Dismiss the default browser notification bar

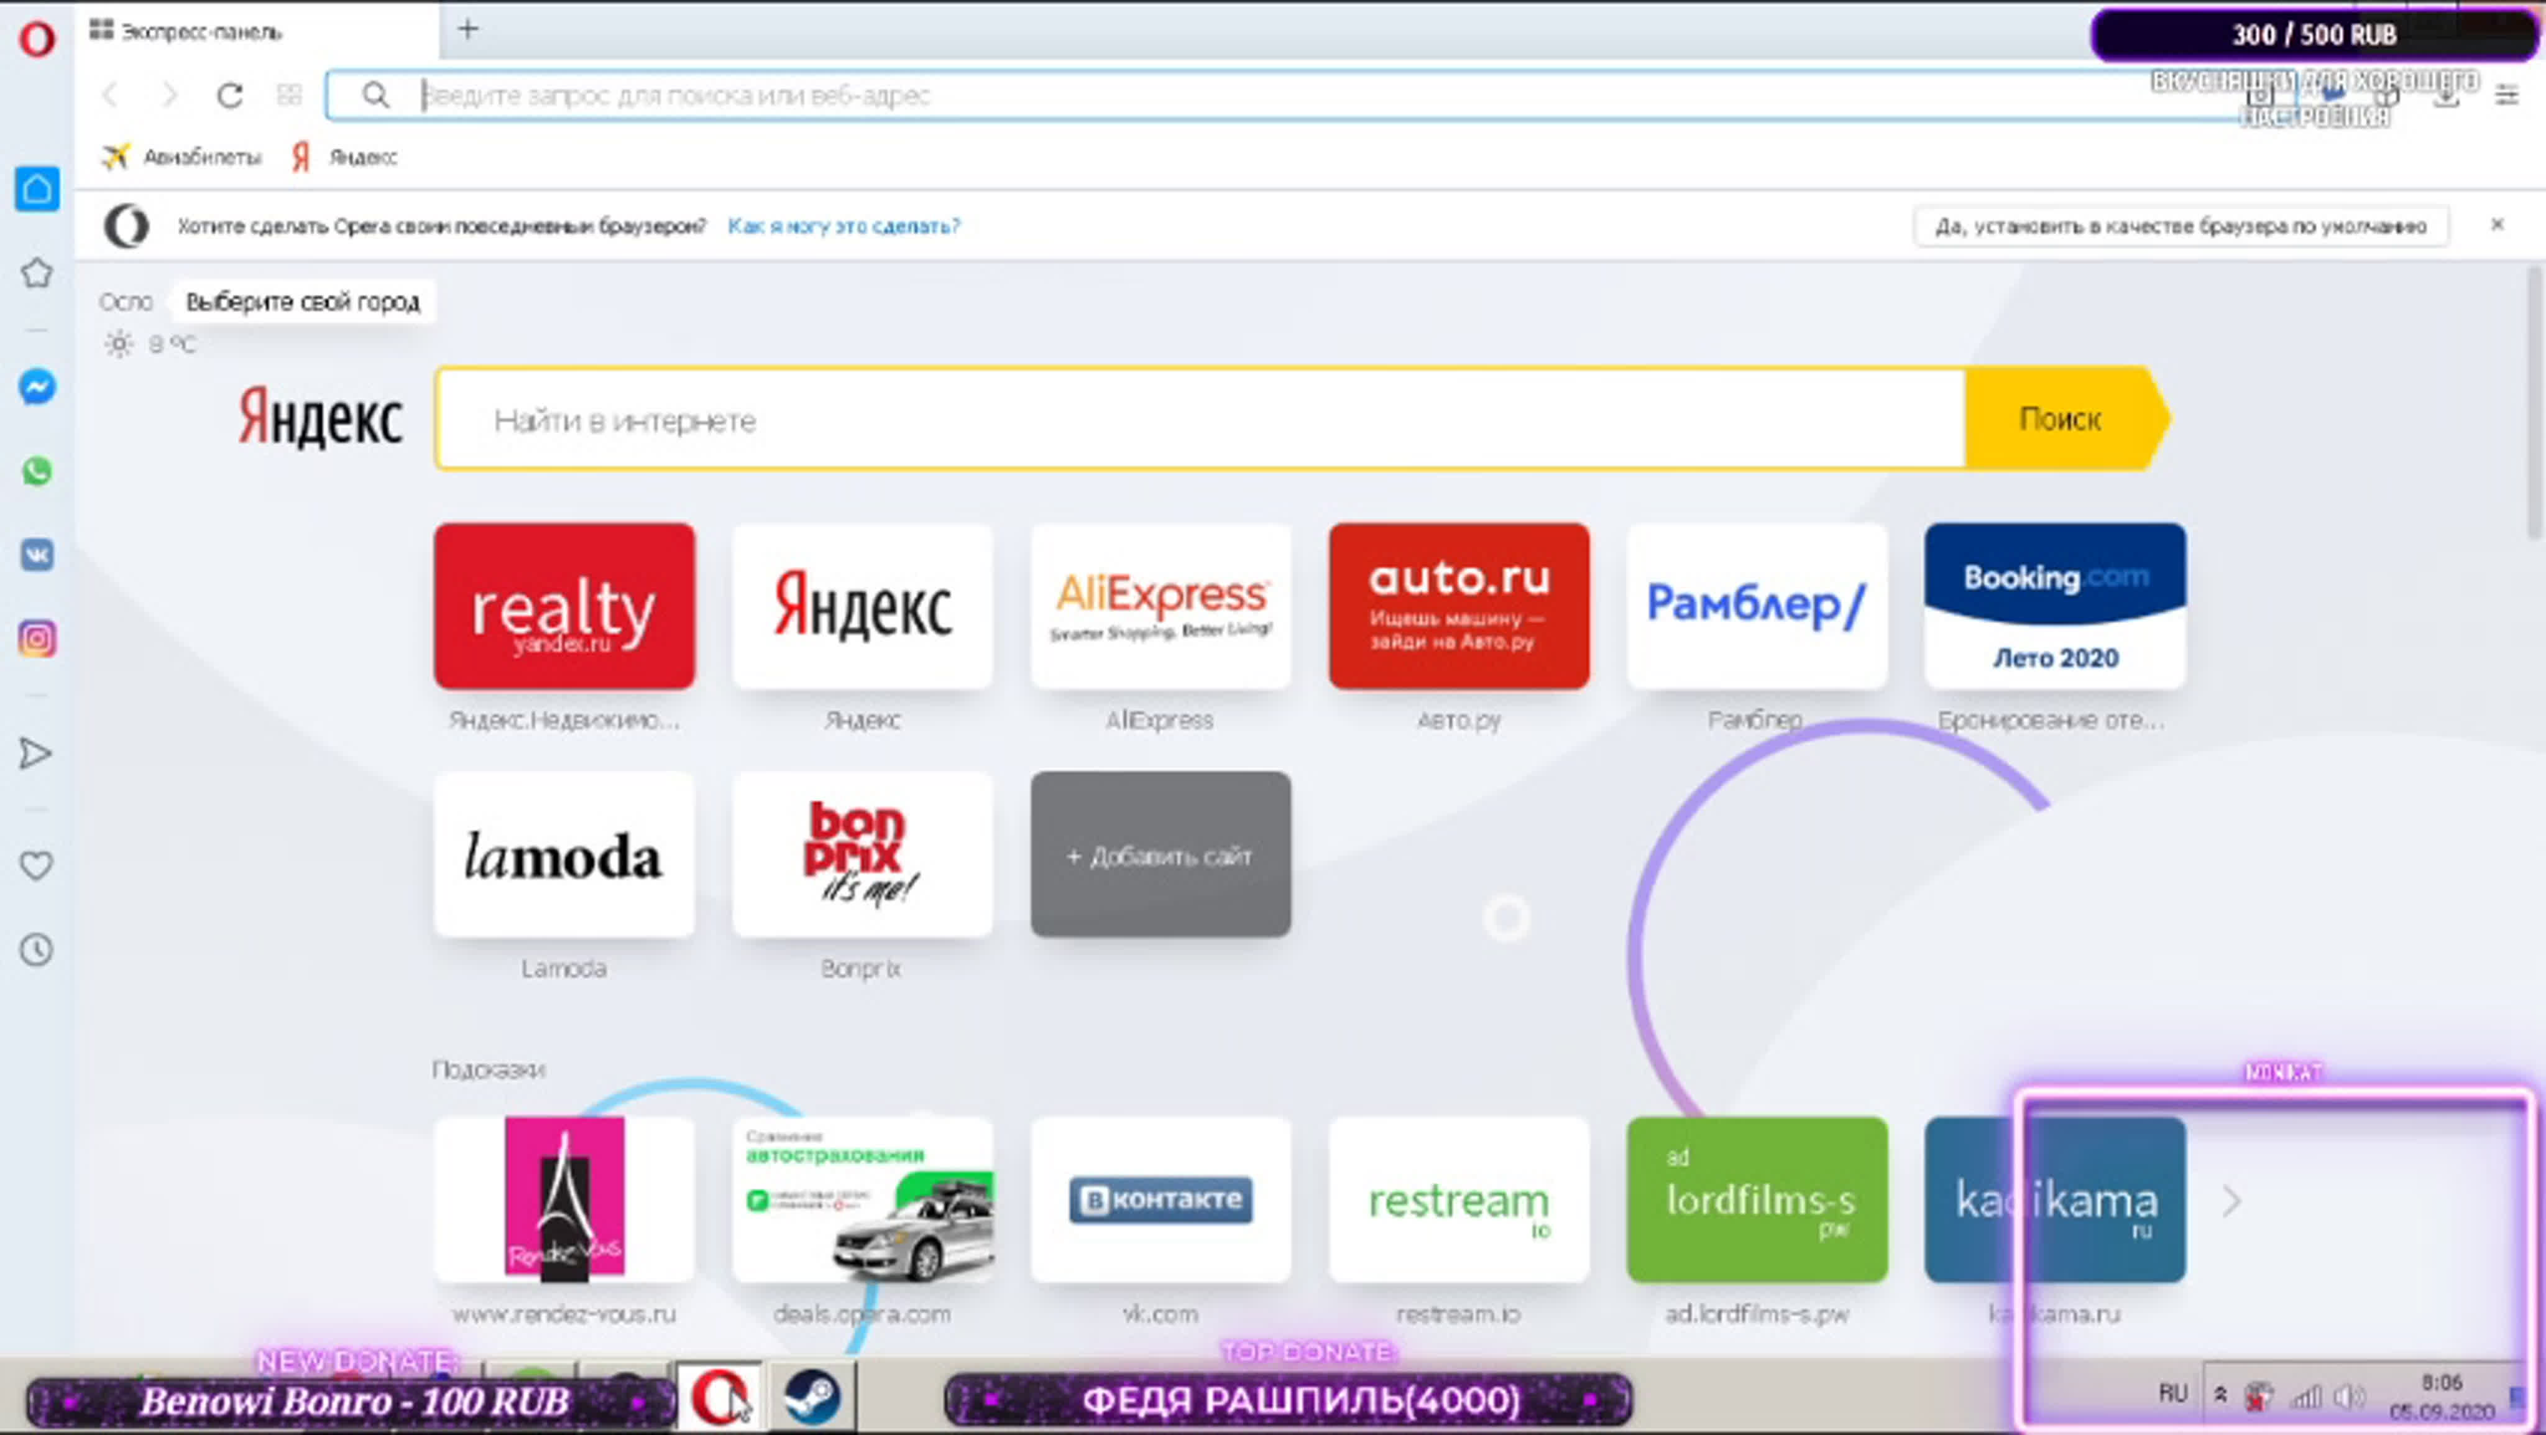pyautogui.click(x=2498, y=224)
